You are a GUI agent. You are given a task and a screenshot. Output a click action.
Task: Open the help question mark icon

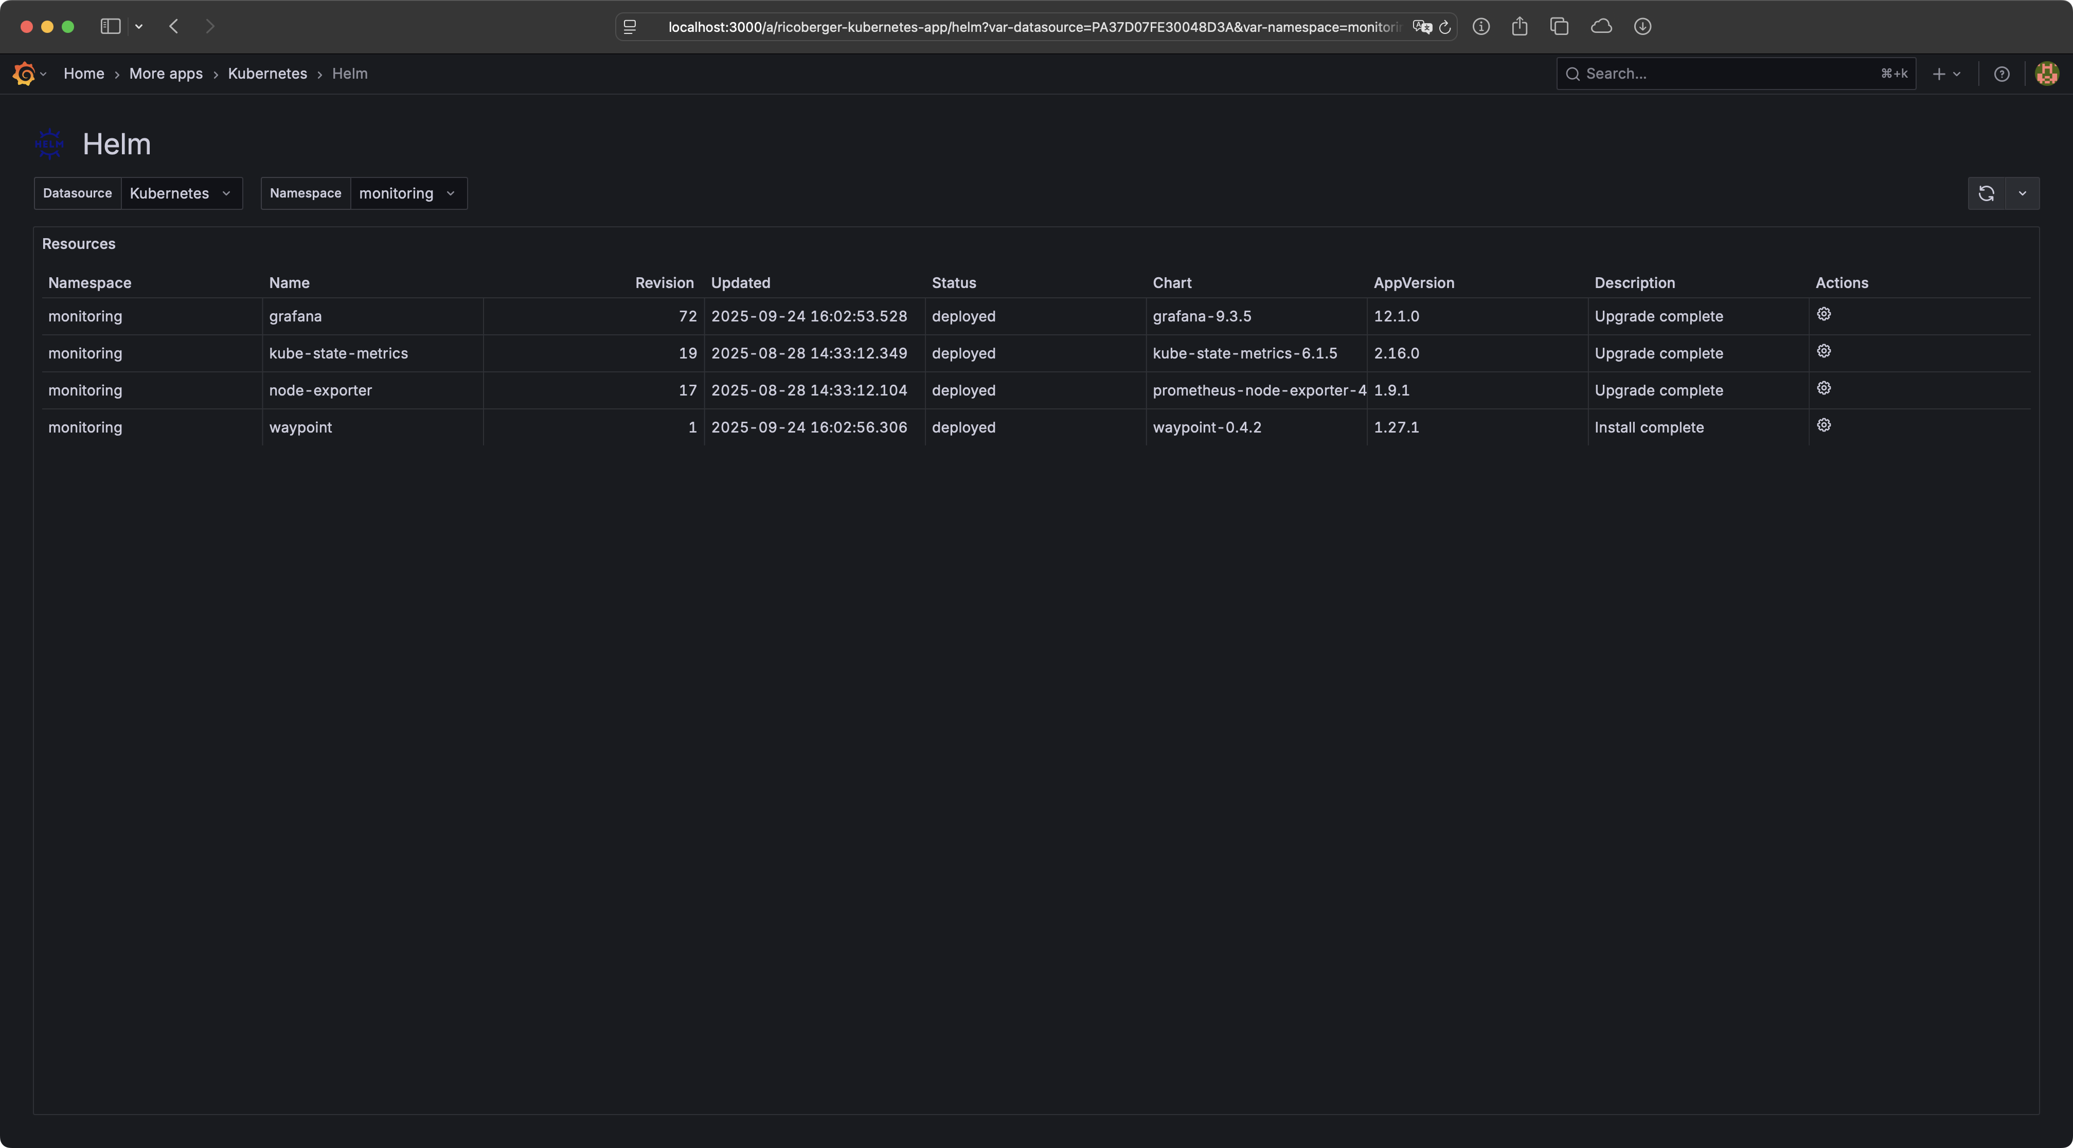(2001, 74)
